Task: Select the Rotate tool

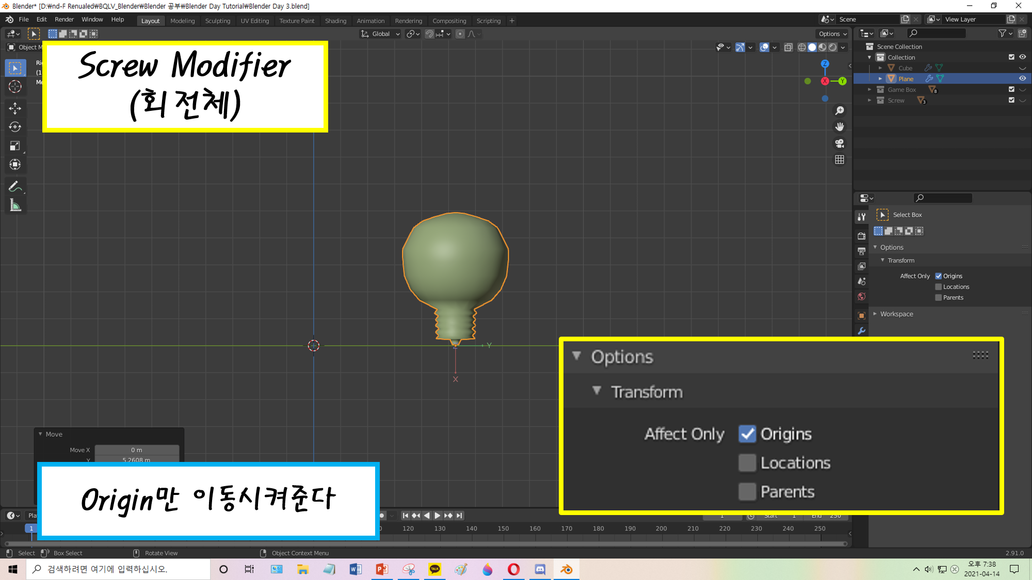Action: (15, 127)
